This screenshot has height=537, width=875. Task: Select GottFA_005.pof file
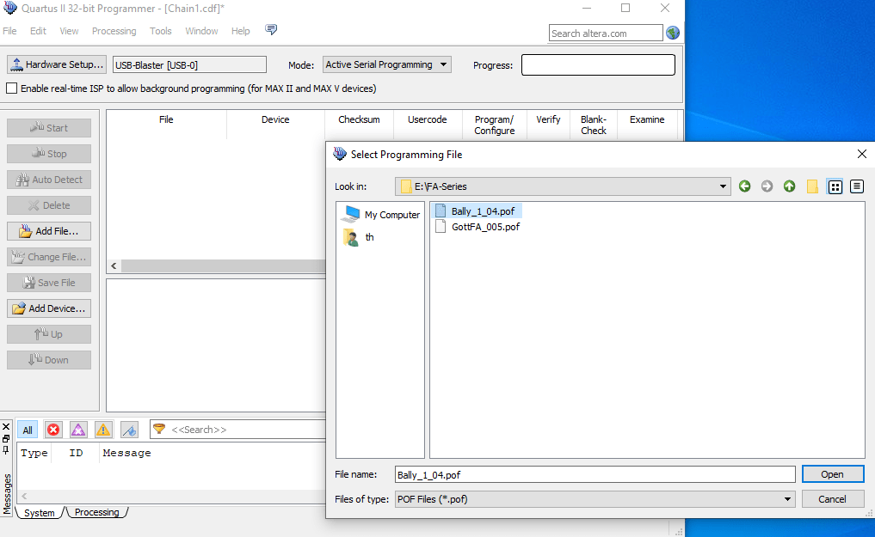pyautogui.click(x=485, y=227)
